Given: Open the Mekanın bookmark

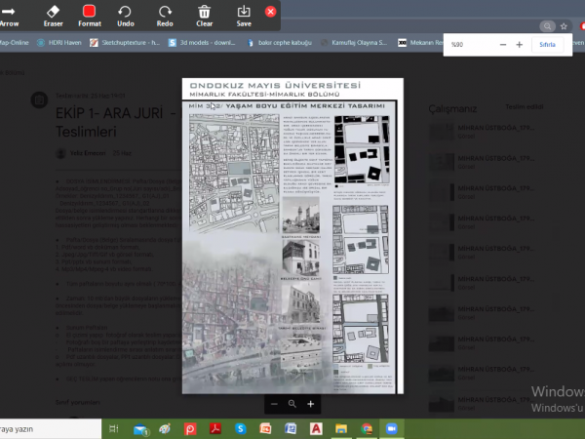Looking at the screenshot, I should 420,43.
